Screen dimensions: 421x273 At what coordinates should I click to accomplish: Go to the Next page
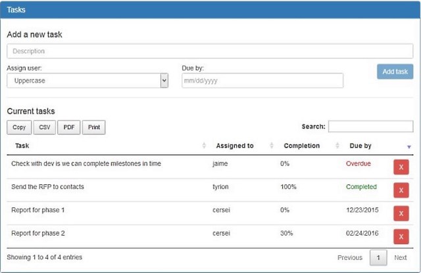[x=401, y=257]
